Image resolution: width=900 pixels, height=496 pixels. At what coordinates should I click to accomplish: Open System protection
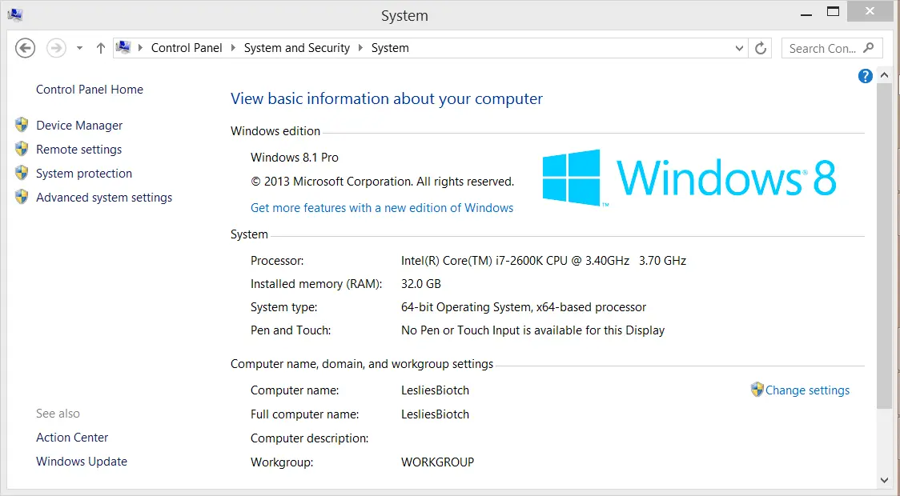84,174
